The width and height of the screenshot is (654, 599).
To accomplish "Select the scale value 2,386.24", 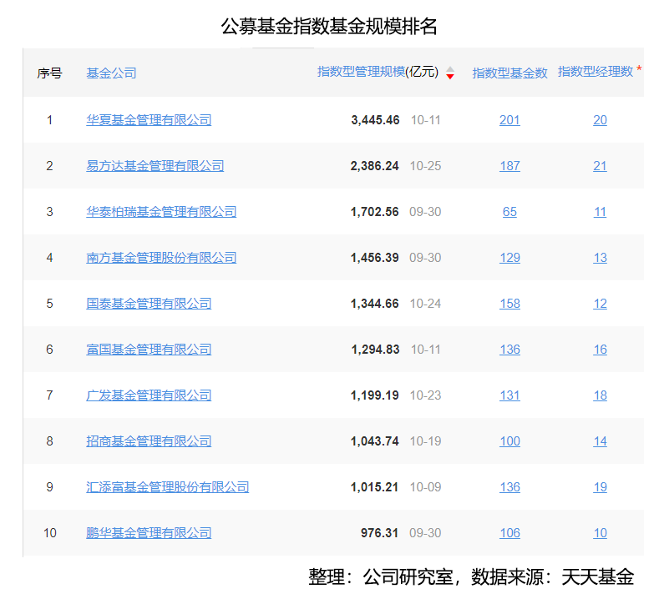I will tap(374, 166).
